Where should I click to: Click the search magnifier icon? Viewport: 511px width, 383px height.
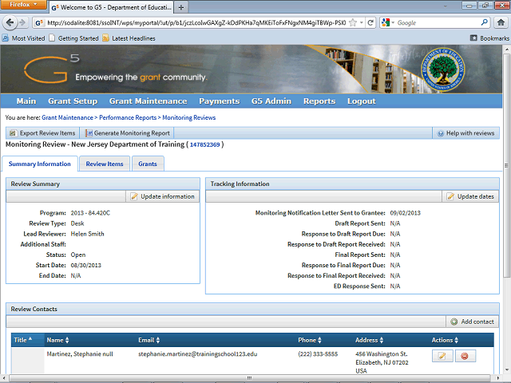point(485,22)
